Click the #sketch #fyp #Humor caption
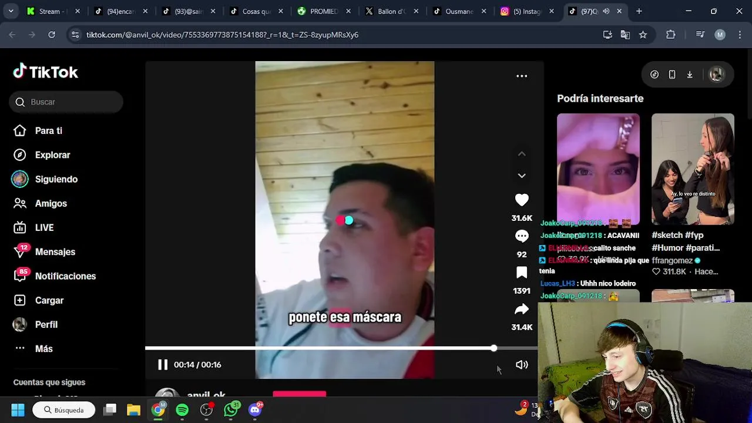The width and height of the screenshot is (752, 423). (686, 241)
